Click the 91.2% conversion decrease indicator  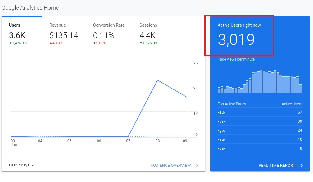click(x=100, y=43)
